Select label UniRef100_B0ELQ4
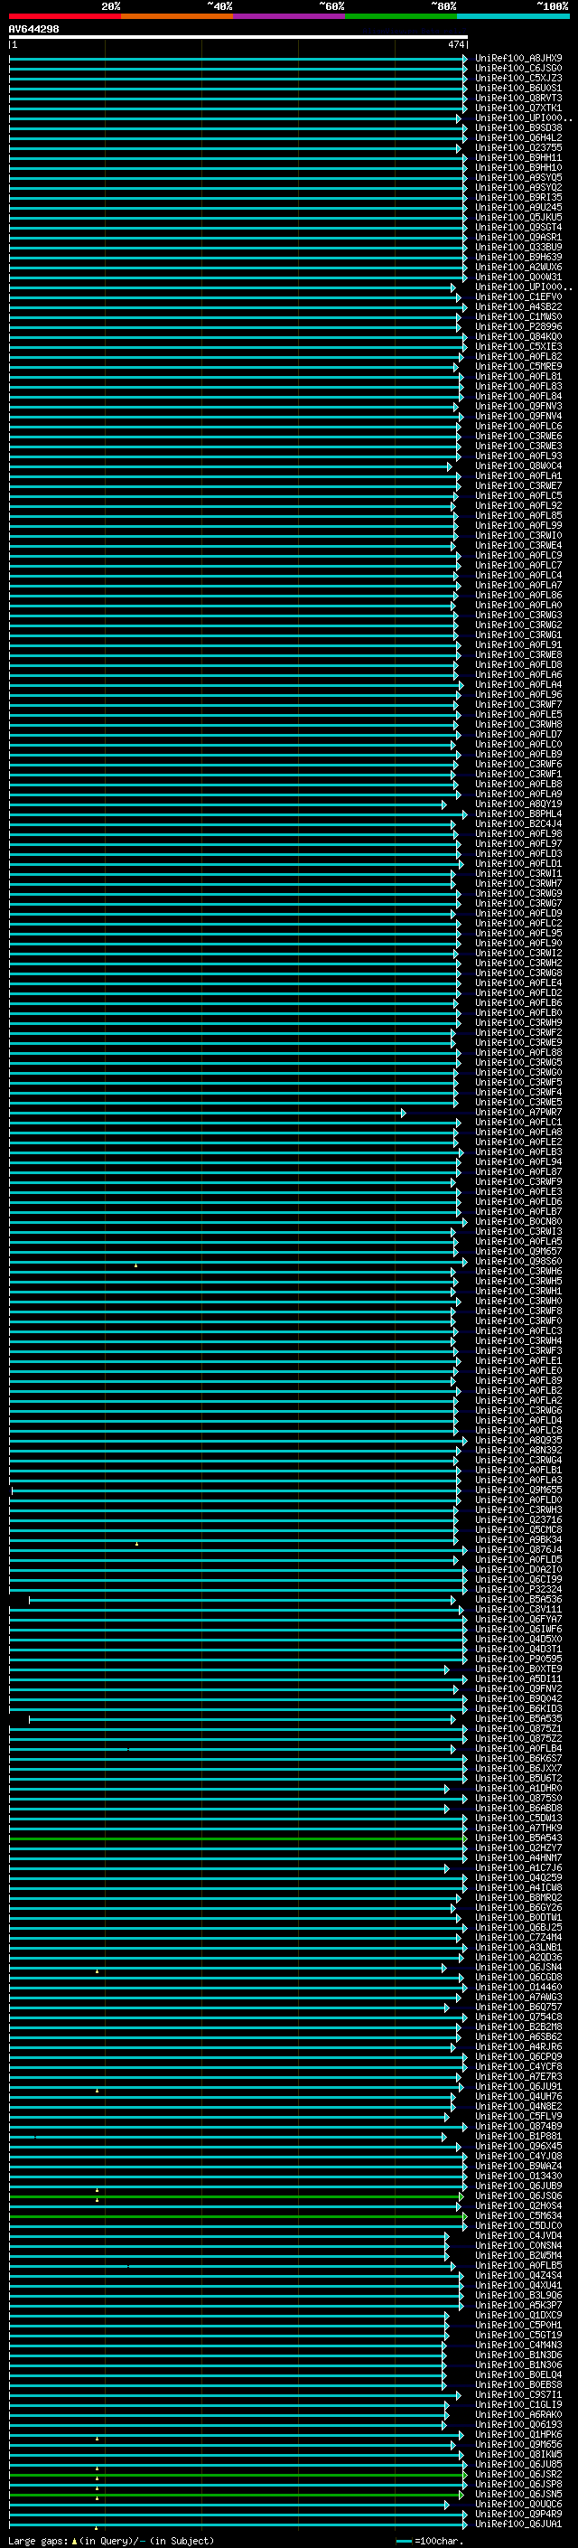 point(518,2374)
